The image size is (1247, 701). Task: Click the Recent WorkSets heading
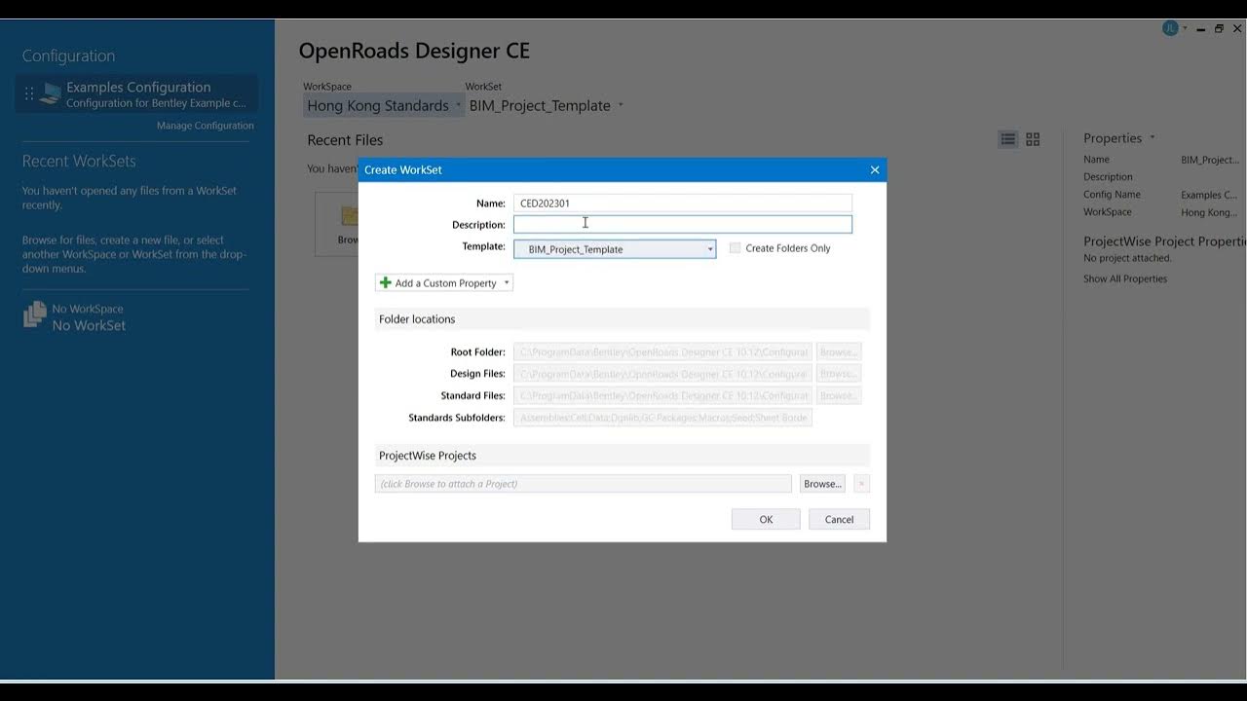(x=79, y=162)
